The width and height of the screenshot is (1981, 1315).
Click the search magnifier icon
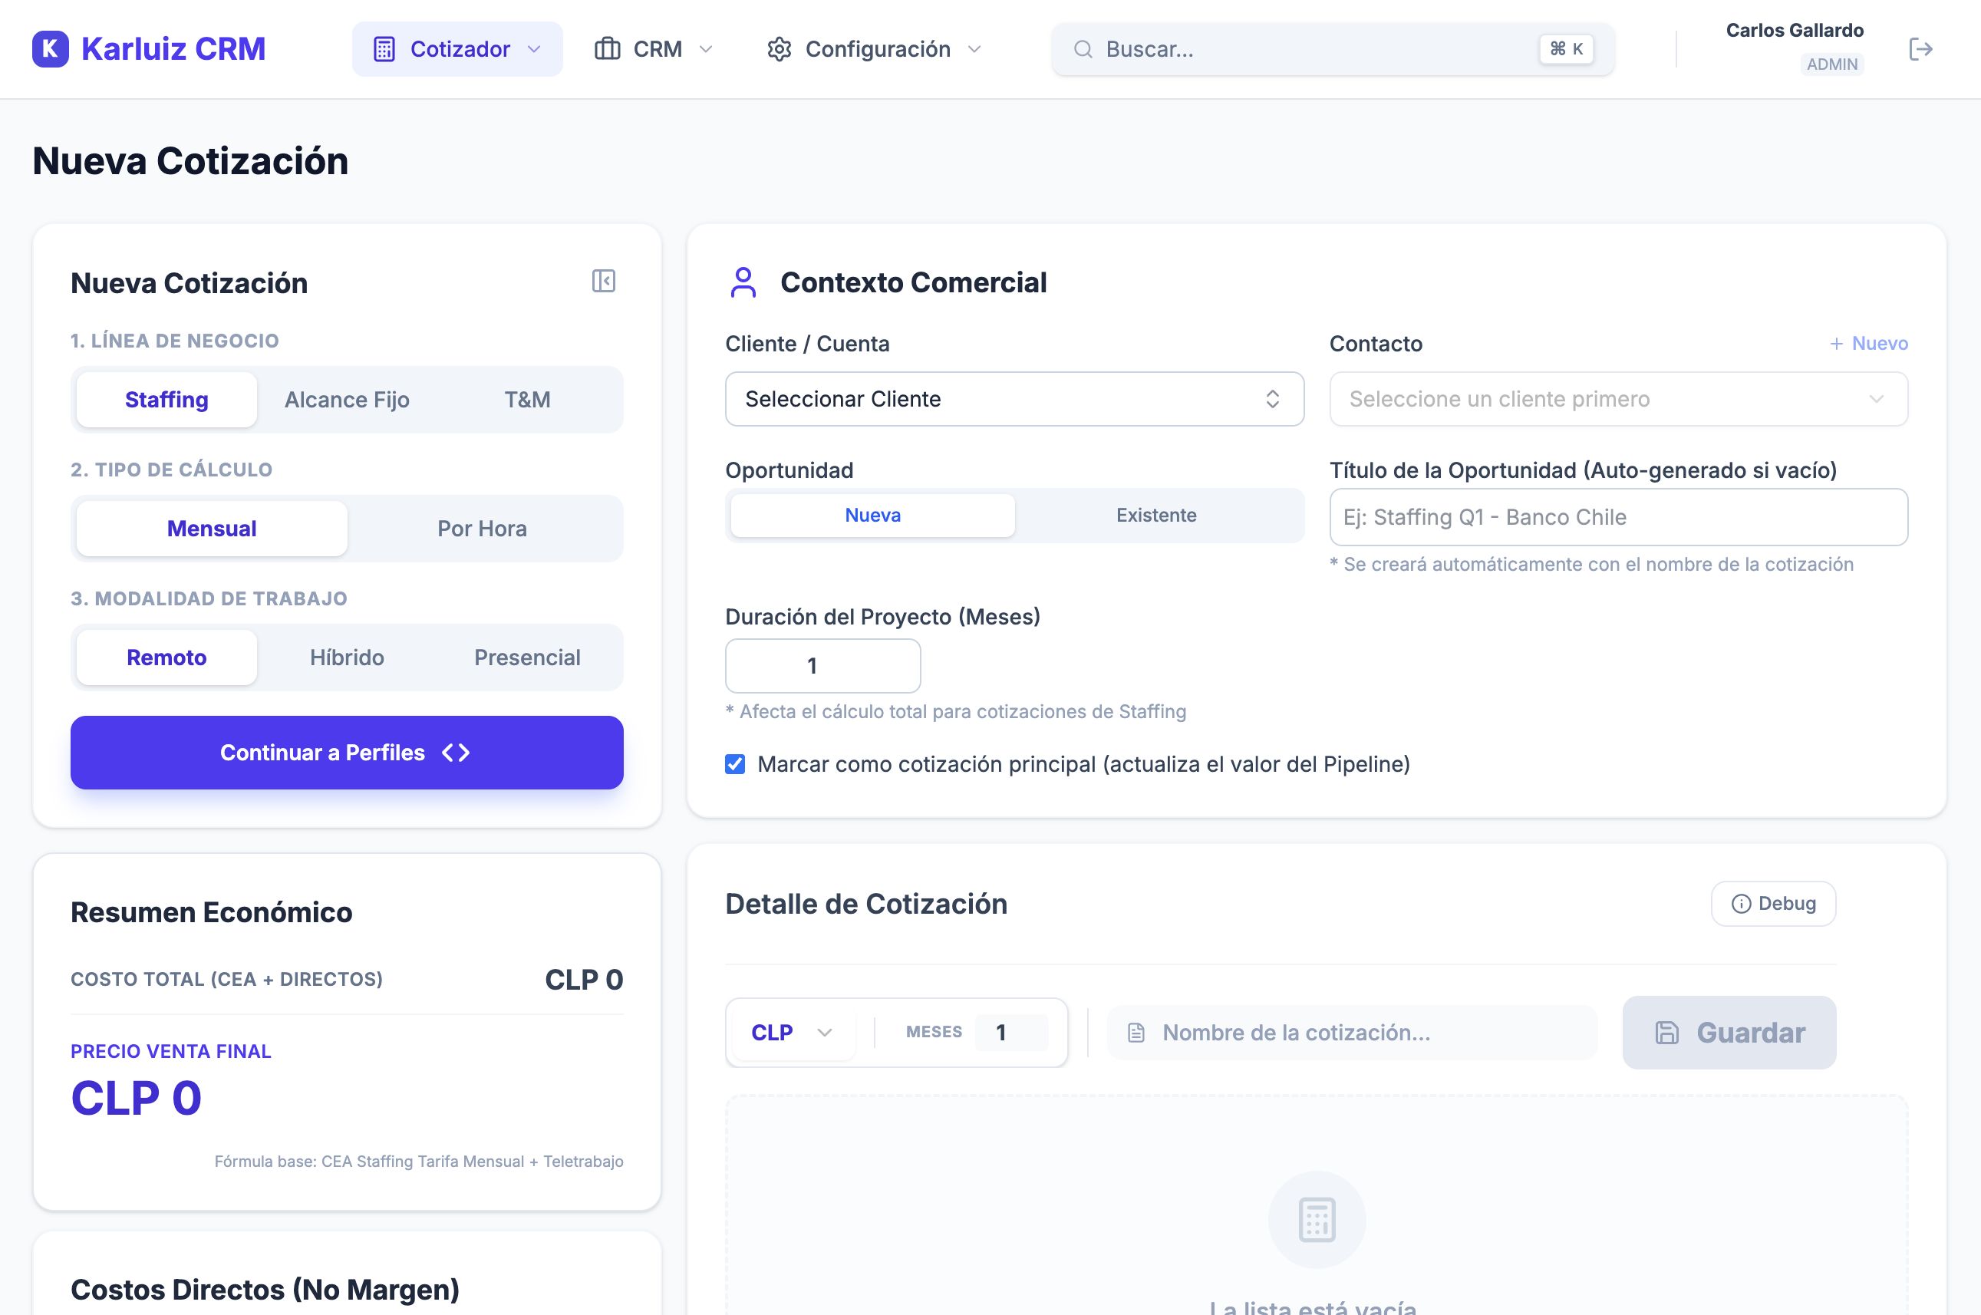1083,49
